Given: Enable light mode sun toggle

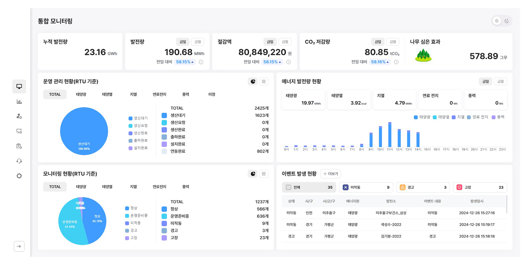Looking at the screenshot, I should pos(497,21).
